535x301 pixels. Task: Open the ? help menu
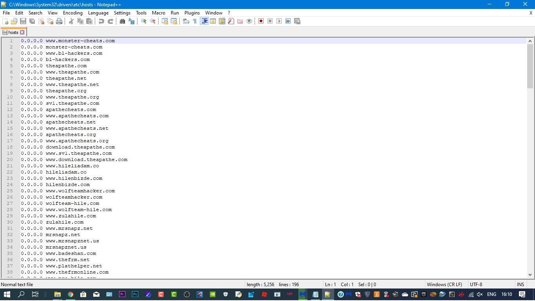tap(229, 13)
